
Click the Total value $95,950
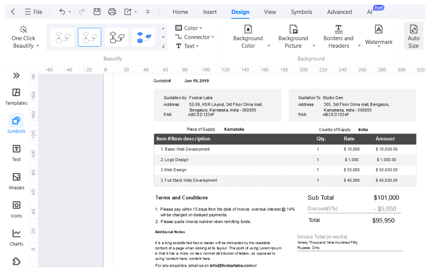tap(383, 221)
